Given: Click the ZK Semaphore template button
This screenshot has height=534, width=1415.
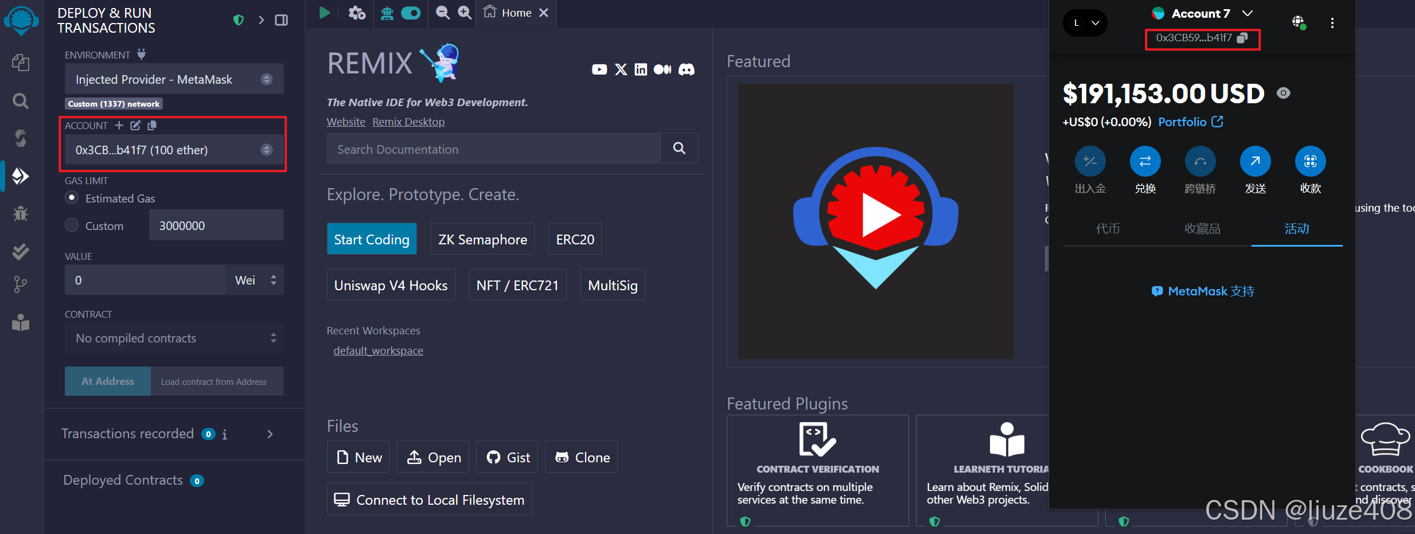Looking at the screenshot, I should click(x=482, y=239).
